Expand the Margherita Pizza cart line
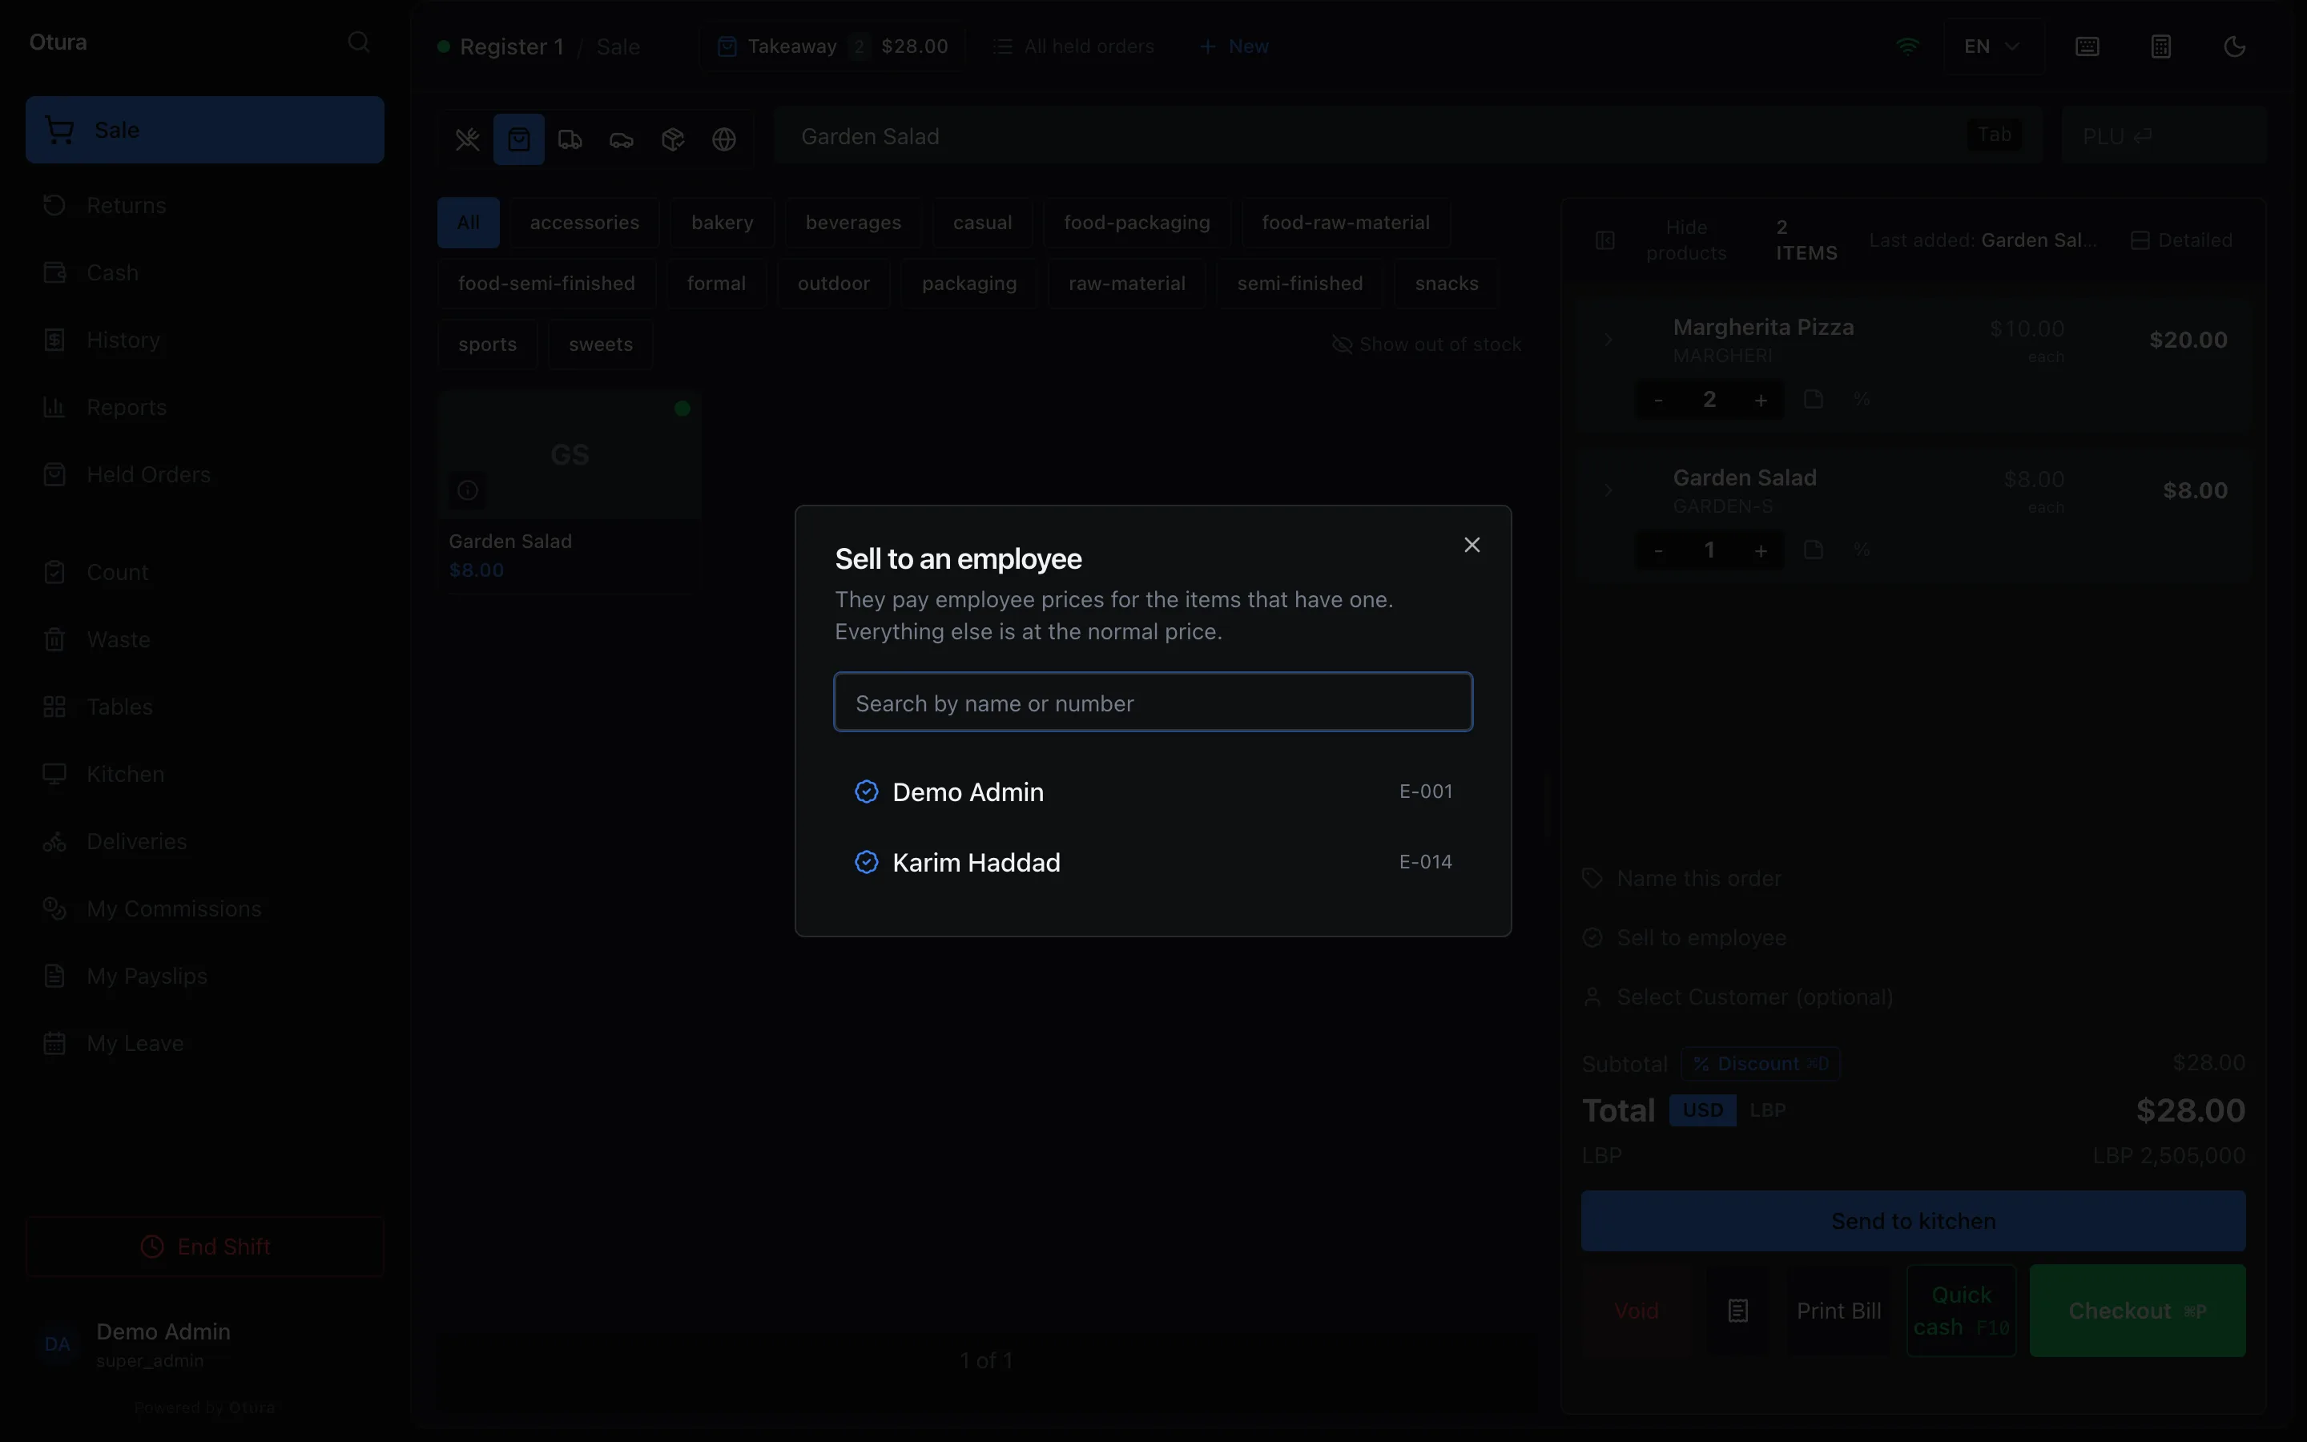 1608,340
